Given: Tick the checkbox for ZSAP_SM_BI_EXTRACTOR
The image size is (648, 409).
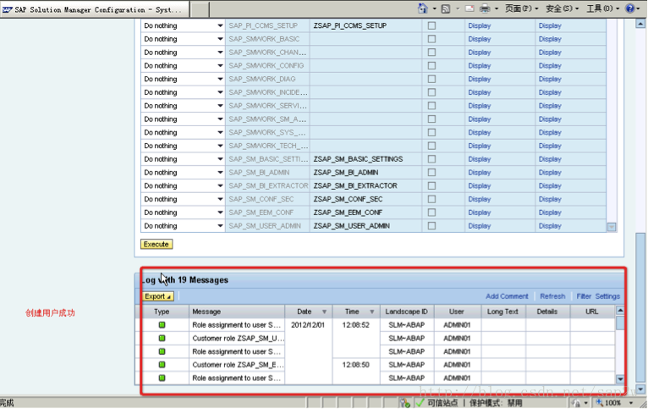Looking at the screenshot, I should point(432,185).
